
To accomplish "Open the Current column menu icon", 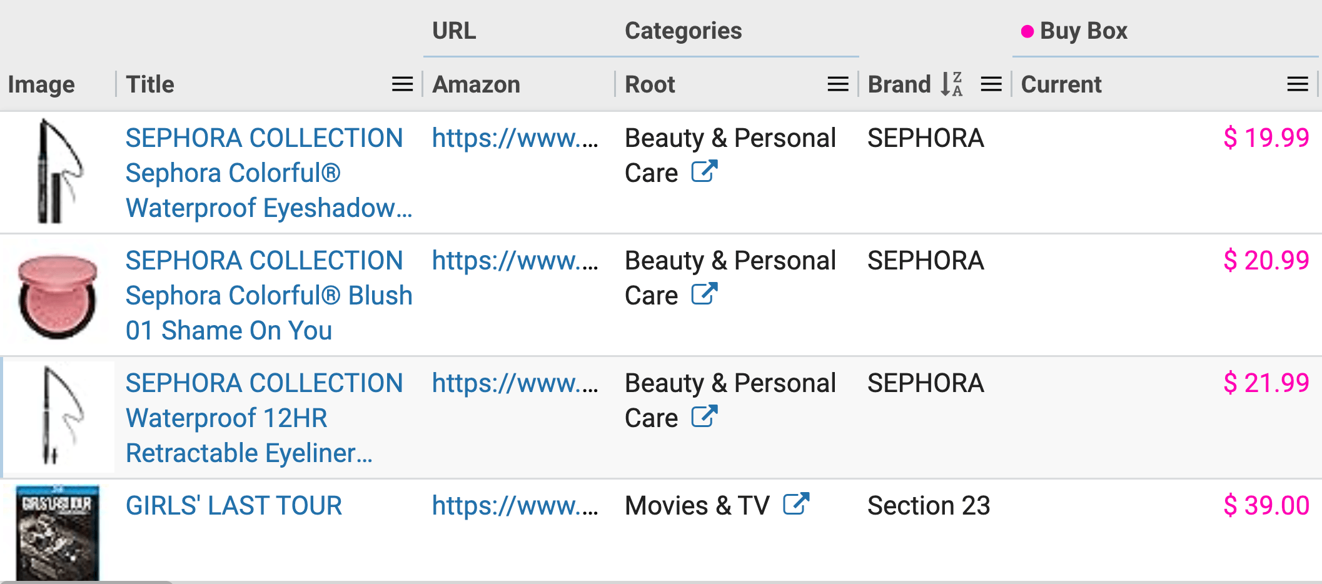I will pos(1297,84).
